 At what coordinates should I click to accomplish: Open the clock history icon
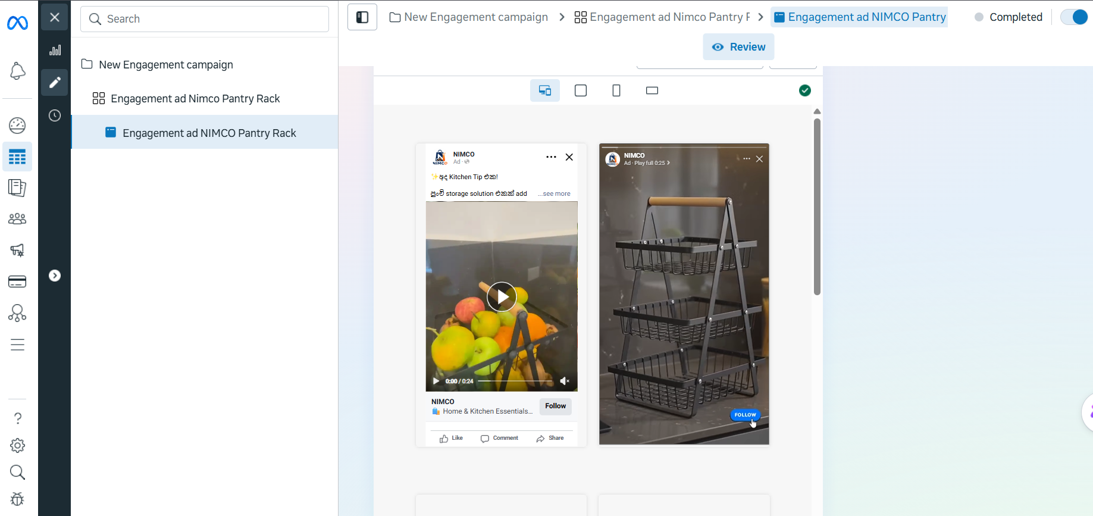pyautogui.click(x=55, y=115)
